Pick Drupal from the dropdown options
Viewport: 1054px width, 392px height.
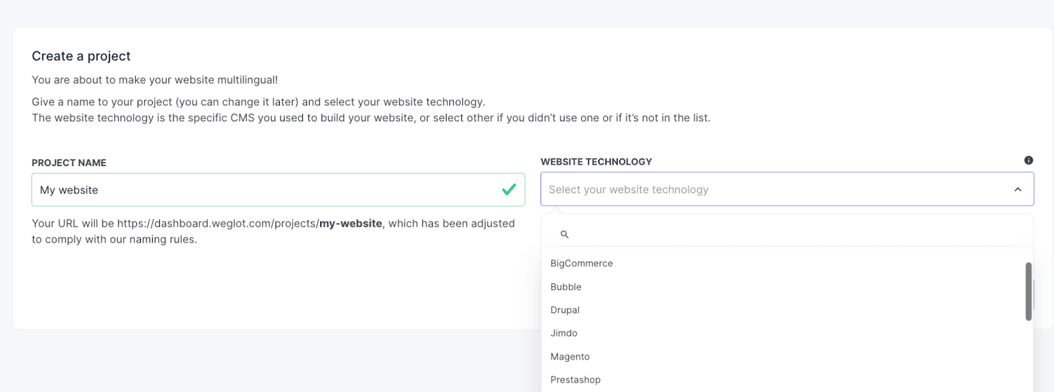(x=565, y=310)
